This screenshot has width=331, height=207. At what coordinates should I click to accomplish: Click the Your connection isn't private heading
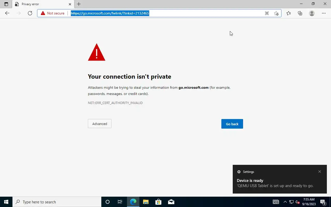130,77
